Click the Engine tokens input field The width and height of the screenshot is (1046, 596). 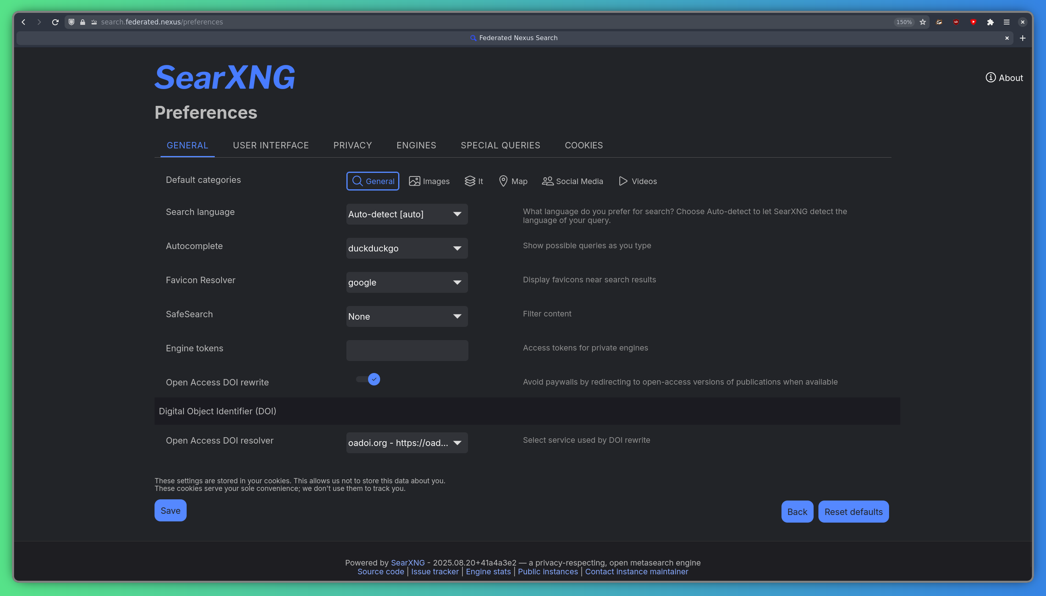406,351
